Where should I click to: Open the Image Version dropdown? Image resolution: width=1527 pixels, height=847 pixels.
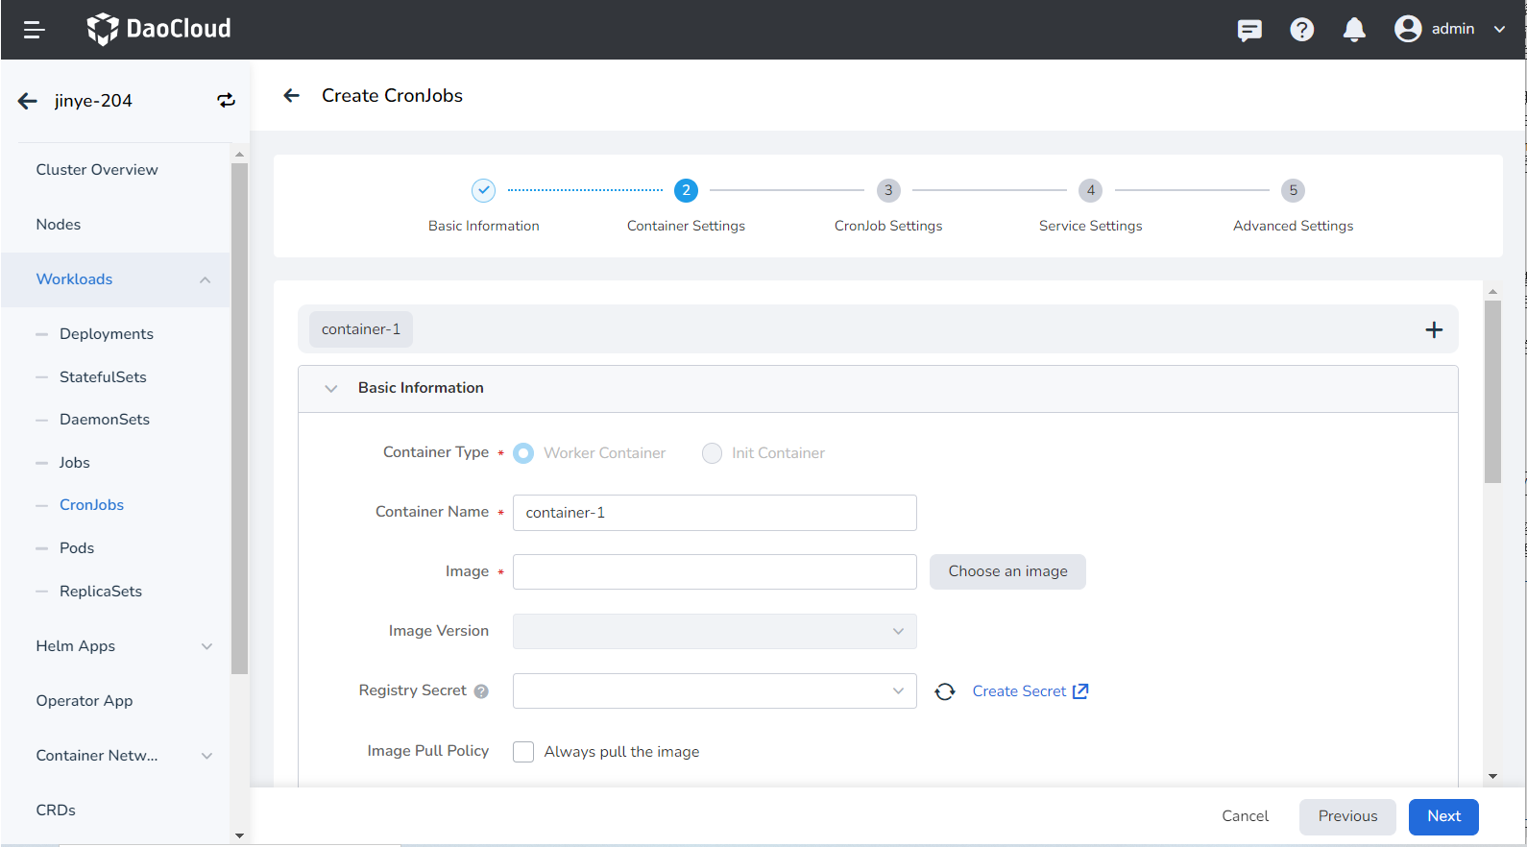(x=715, y=631)
